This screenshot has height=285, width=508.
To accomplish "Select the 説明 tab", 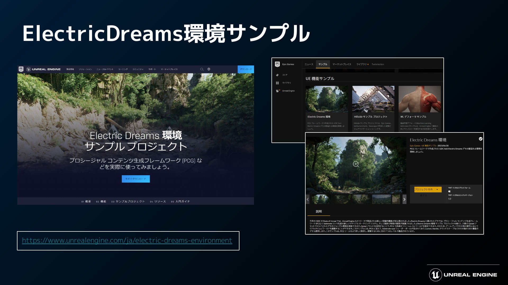I will 319,211.
